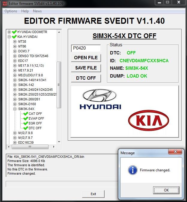Open the Help menu
Viewport: 187px width, 202px height.
(x=25, y=11)
